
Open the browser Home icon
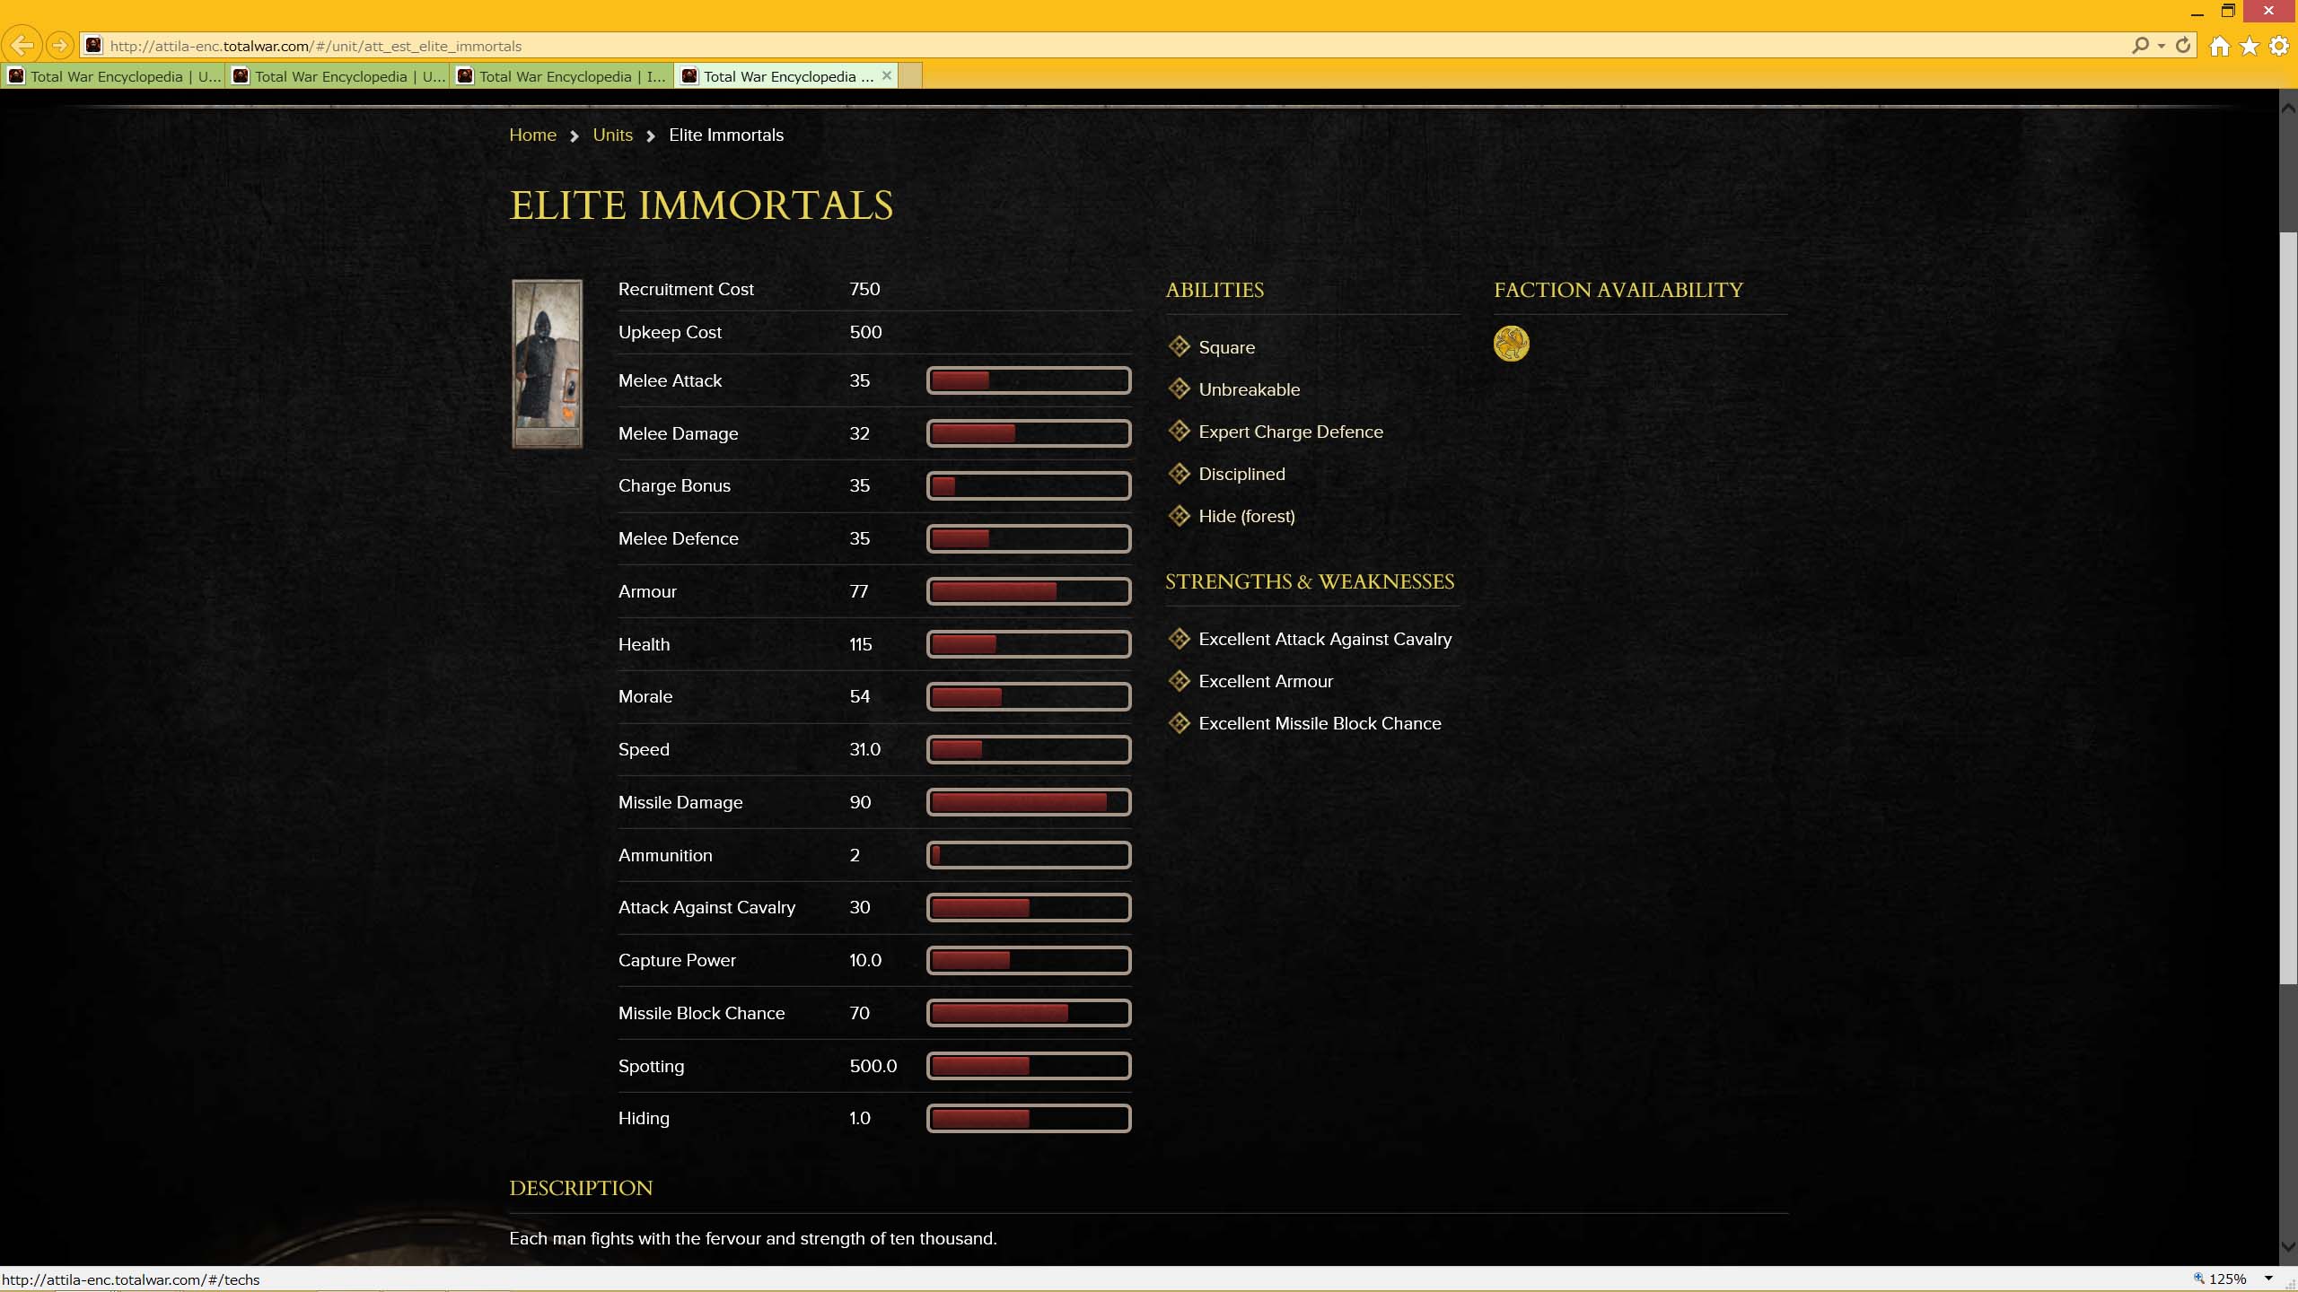coord(2219,46)
